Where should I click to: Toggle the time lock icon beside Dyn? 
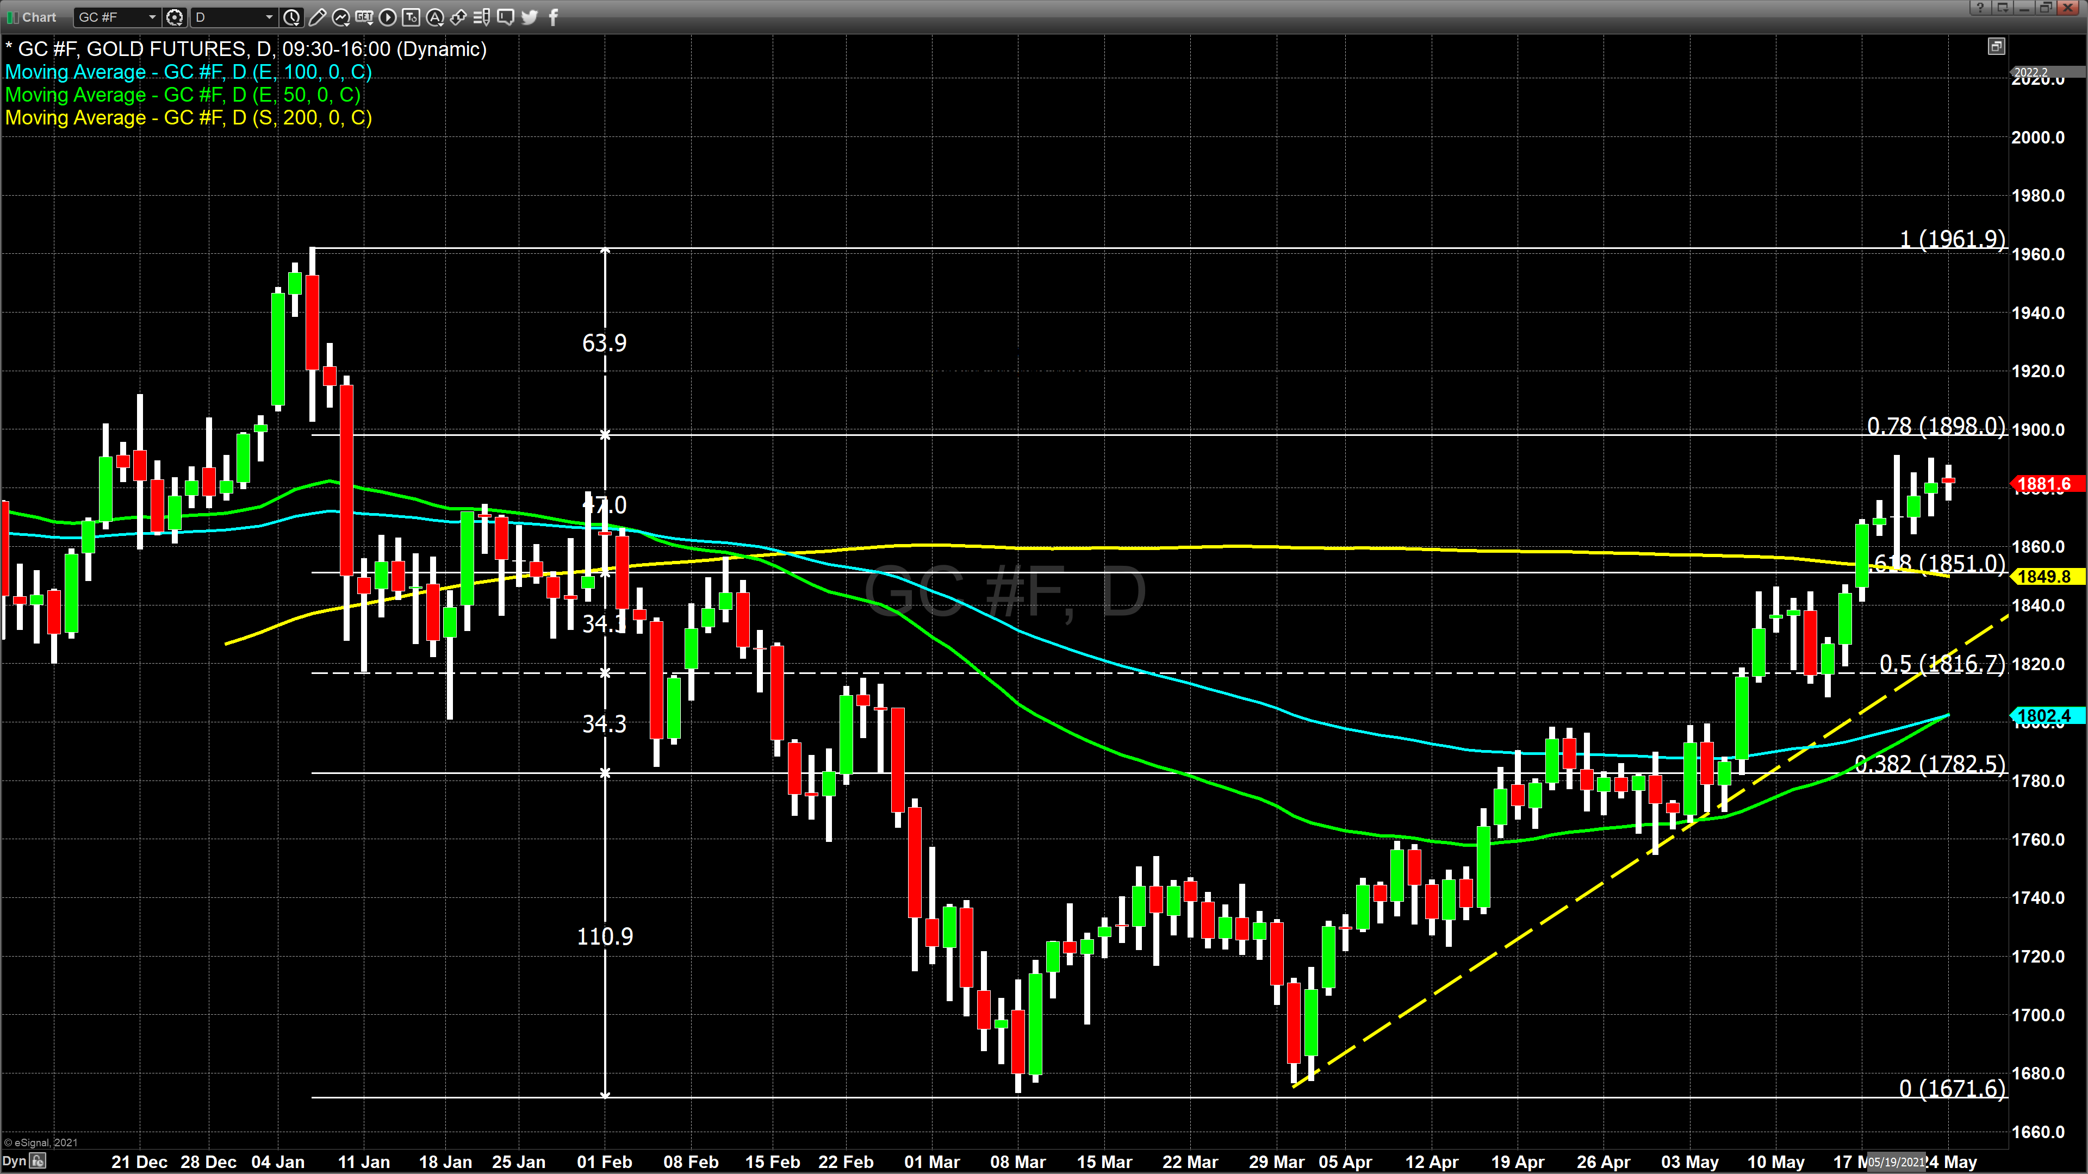coord(38,1161)
